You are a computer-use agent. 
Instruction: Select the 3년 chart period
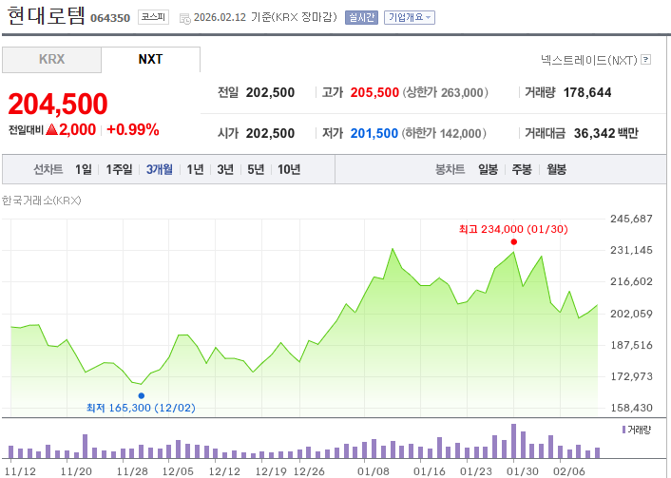(225, 169)
